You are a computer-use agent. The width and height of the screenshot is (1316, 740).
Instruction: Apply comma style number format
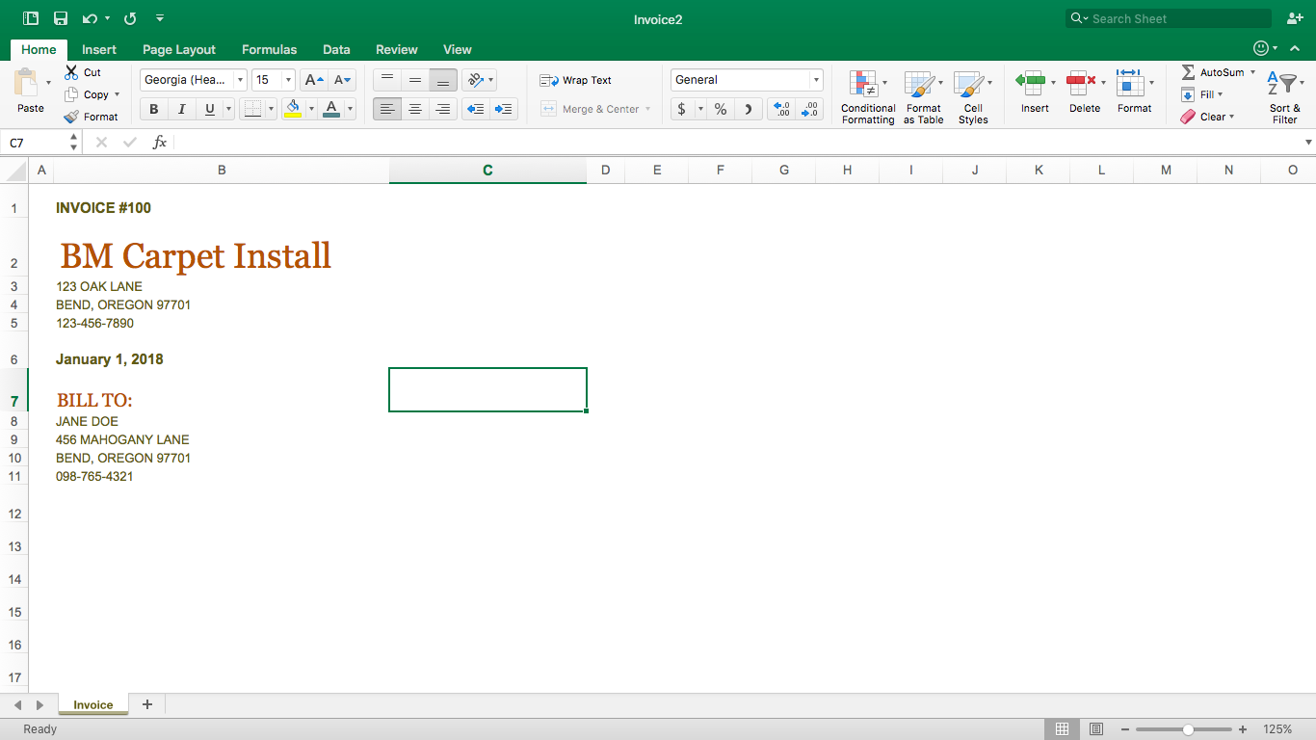tap(749, 109)
